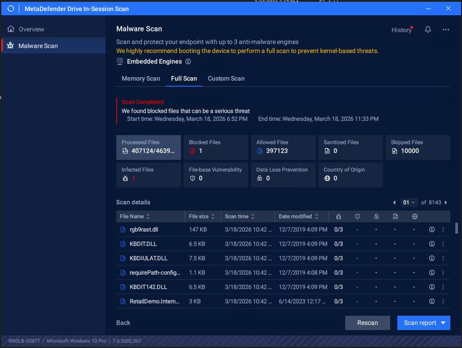Open the page number 01 dropdown
Viewport: 462px width, 348px height.
coord(409,203)
